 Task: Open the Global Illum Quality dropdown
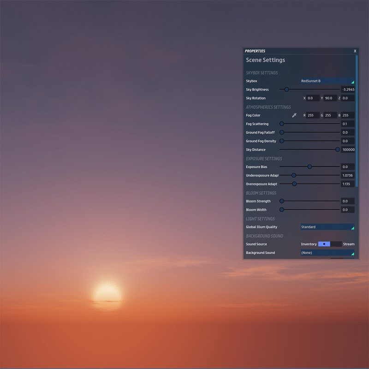coord(327,227)
